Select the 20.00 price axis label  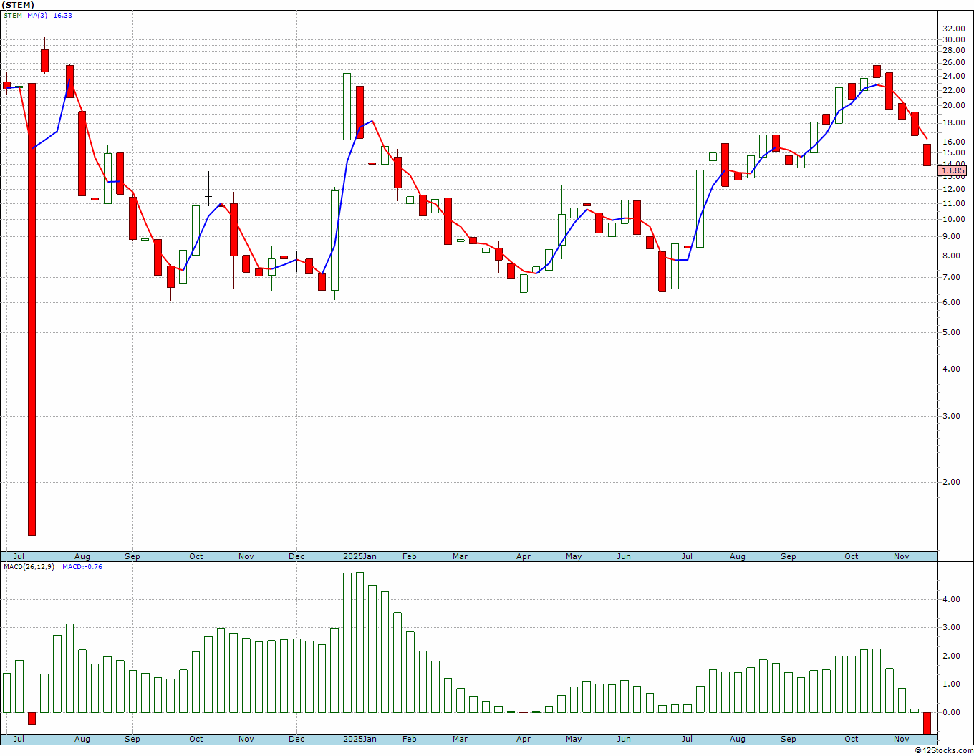[x=953, y=105]
